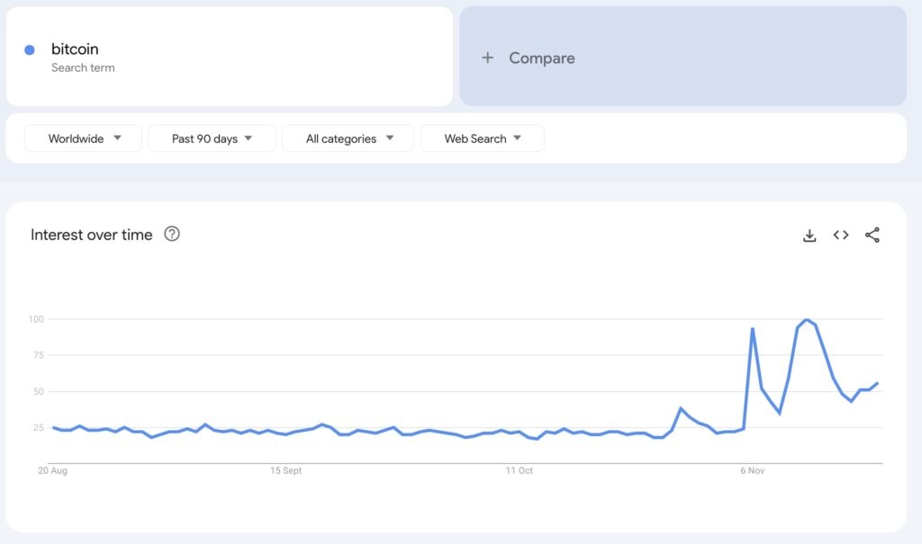This screenshot has height=544, width=922.
Task: Click the Interest over time heading
Action: click(92, 235)
